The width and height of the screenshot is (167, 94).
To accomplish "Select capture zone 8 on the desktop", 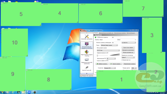I will [49, 80].
